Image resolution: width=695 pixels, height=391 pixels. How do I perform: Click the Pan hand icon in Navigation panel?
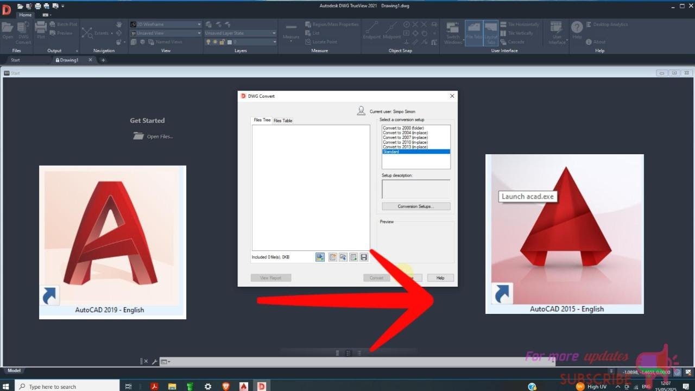click(119, 24)
